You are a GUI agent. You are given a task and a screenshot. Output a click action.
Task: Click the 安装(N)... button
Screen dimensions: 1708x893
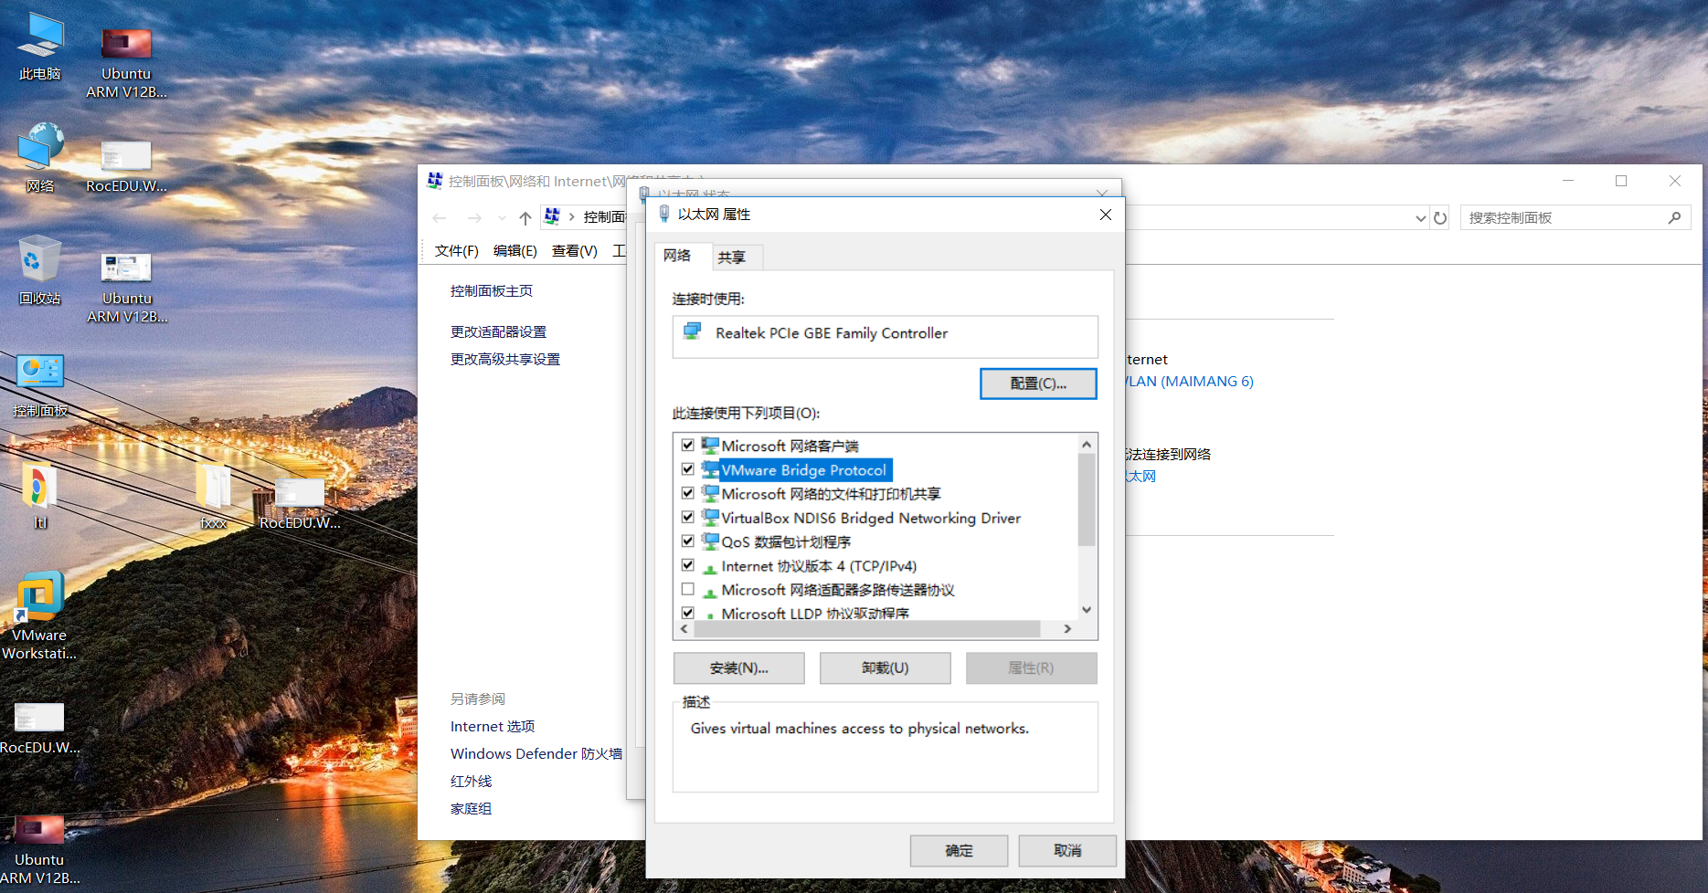[x=739, y=667]
